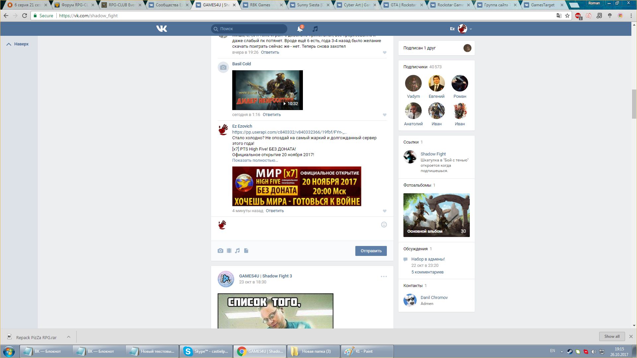Open Новая папка (3) in the taskbar
Image resolution: width=637 pixels, height=358 pixels.
pyautogui.click(x=313, y=351)
